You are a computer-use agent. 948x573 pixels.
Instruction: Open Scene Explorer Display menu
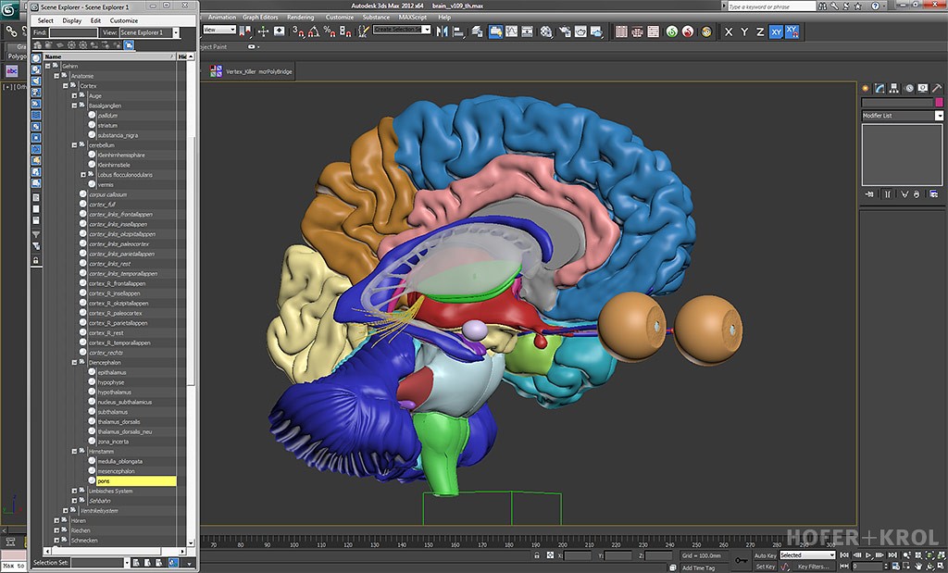pos(72,20)
